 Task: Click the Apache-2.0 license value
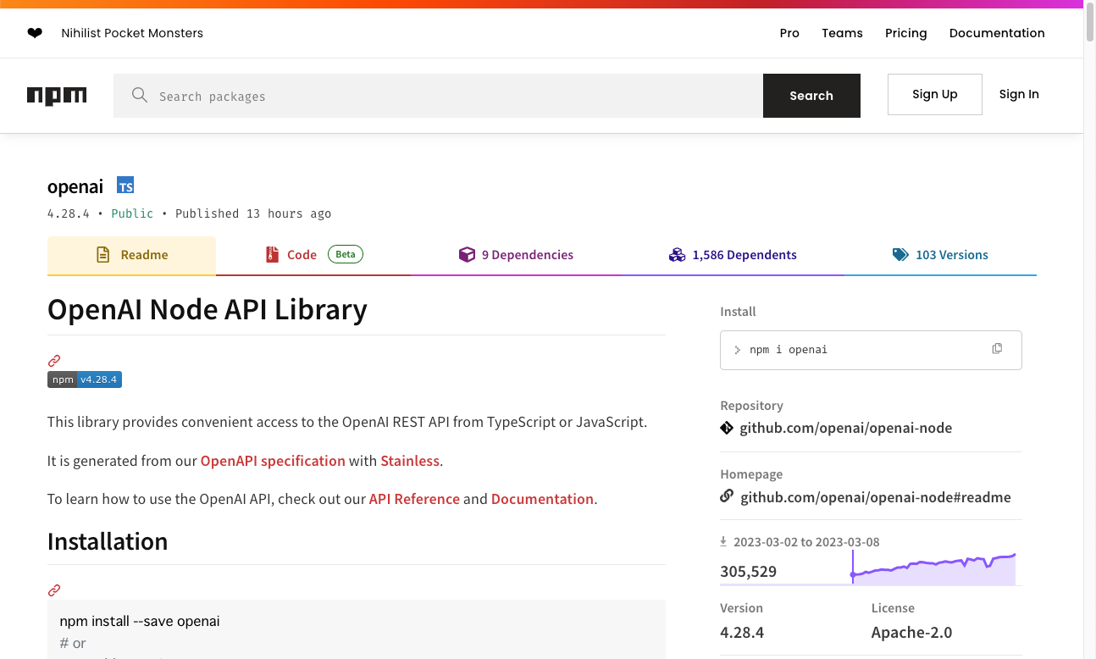911,633
